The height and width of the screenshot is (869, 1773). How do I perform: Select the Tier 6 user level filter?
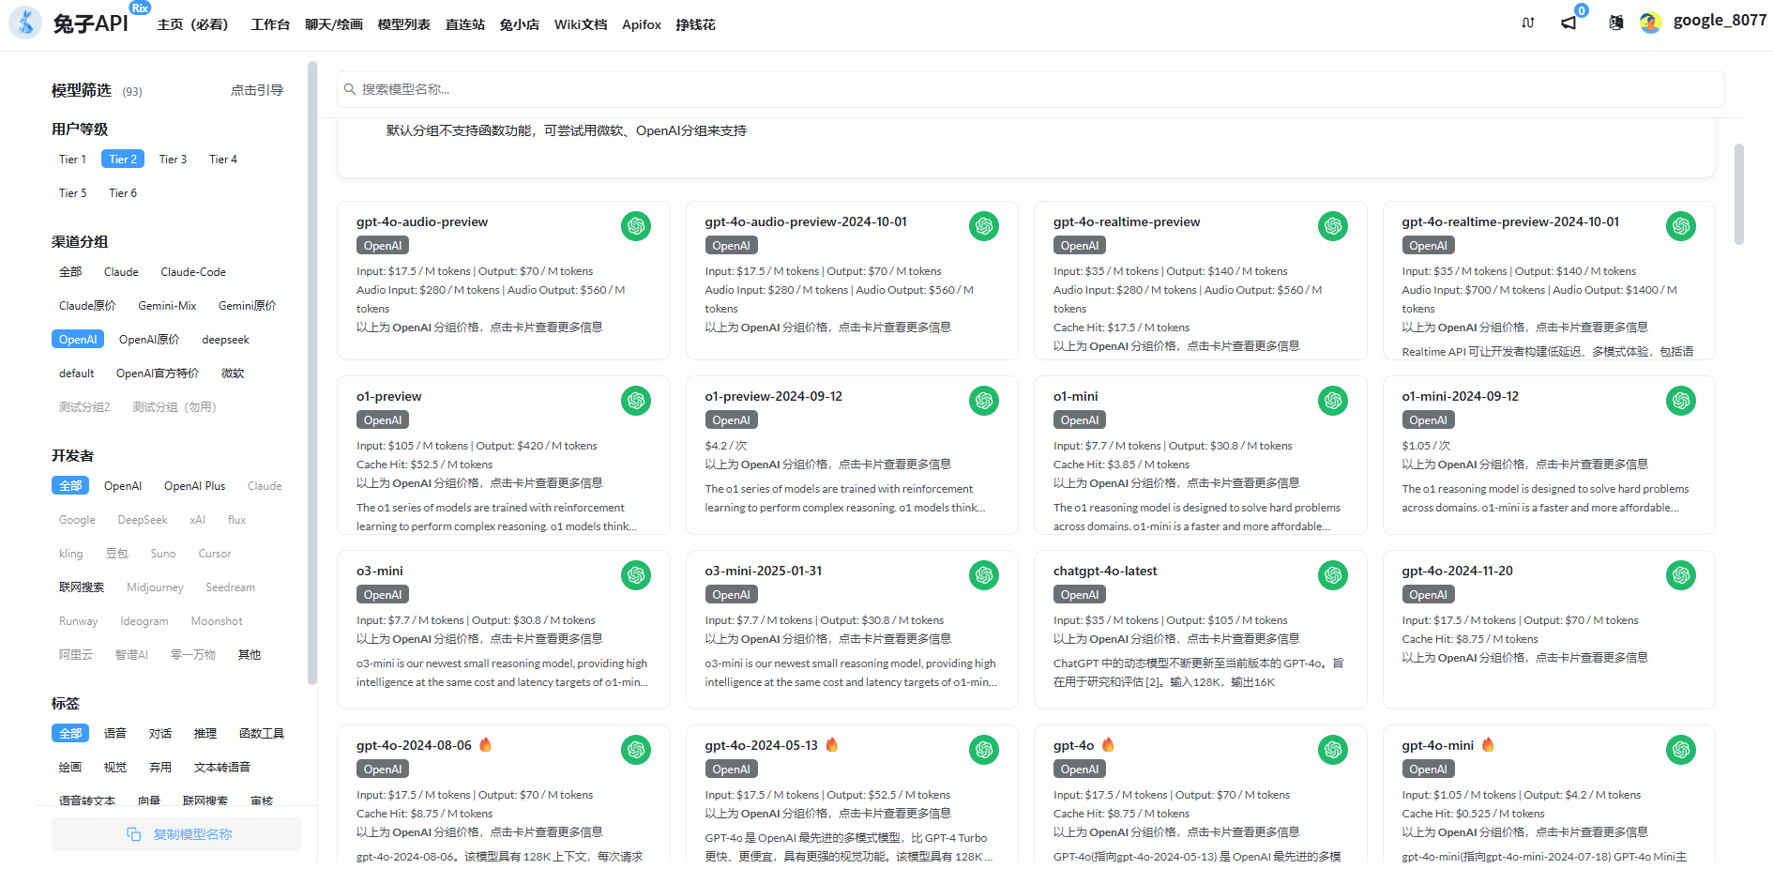[x=123, y=193]
